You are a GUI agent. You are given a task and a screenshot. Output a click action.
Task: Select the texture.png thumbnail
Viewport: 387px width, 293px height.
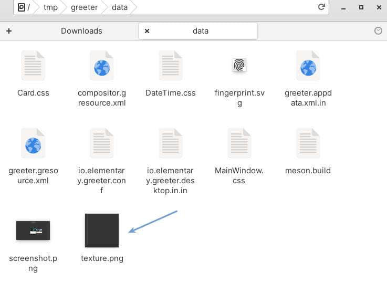click(102, 231)
